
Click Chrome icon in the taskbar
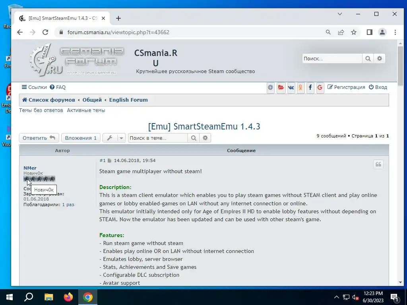(88, 297)
